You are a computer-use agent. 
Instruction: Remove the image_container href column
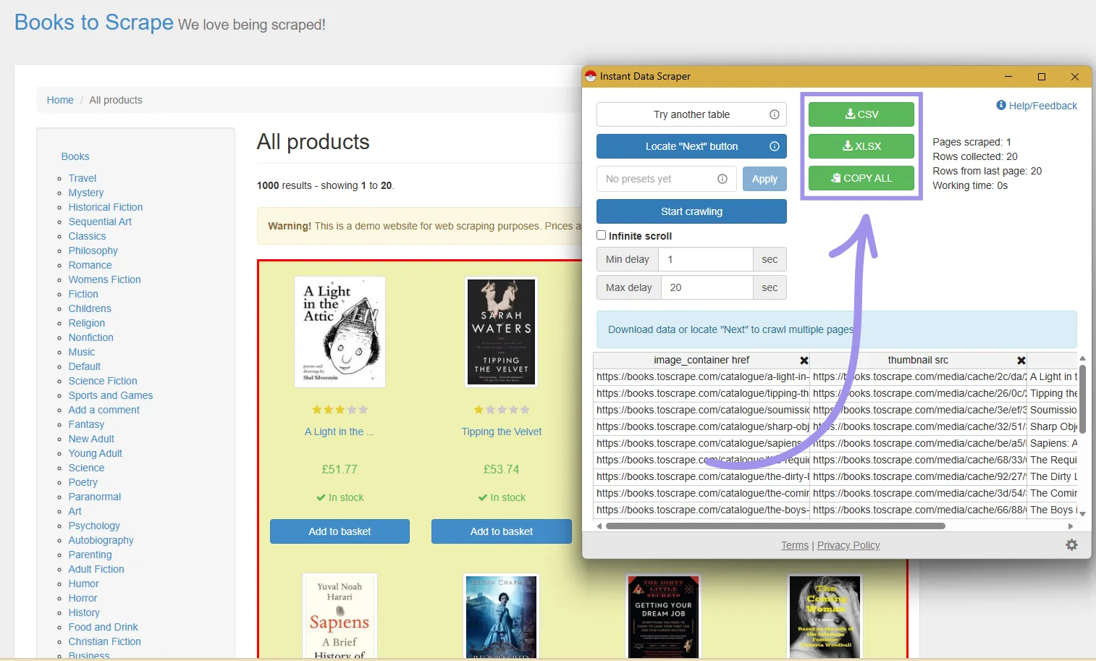[804, 360]
